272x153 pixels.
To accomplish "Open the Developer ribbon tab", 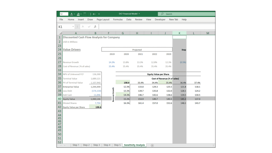I will point(160,19).
